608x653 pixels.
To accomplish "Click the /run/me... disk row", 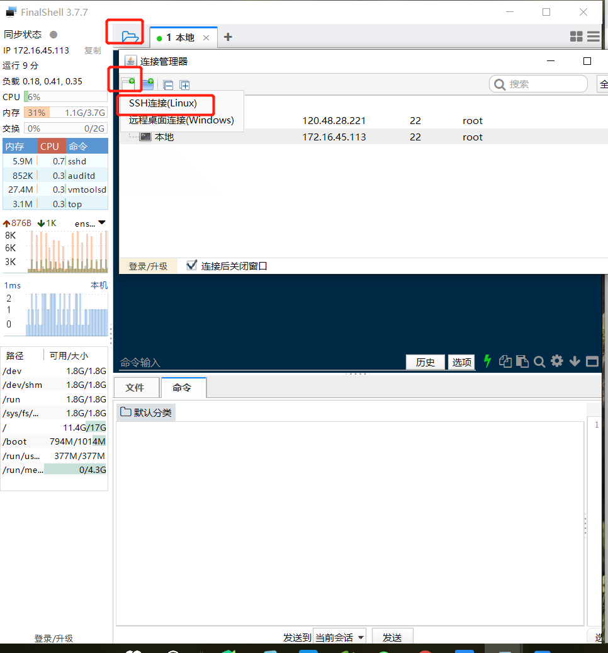I will pos(54,470).
